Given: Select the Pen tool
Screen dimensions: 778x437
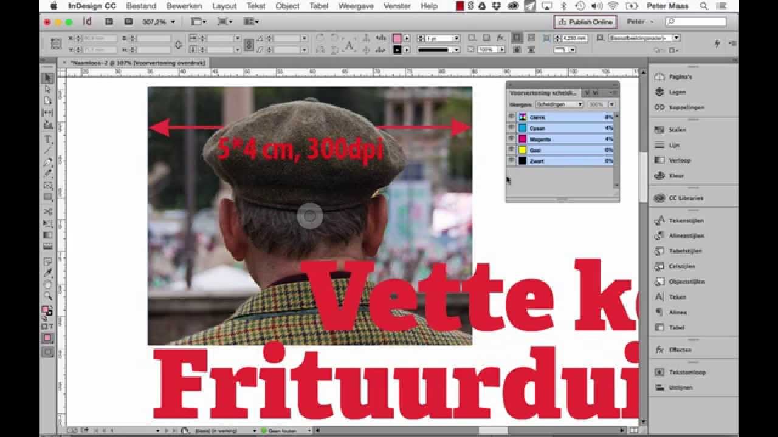Looking at the screenshot, I should [x=48, y=162].
